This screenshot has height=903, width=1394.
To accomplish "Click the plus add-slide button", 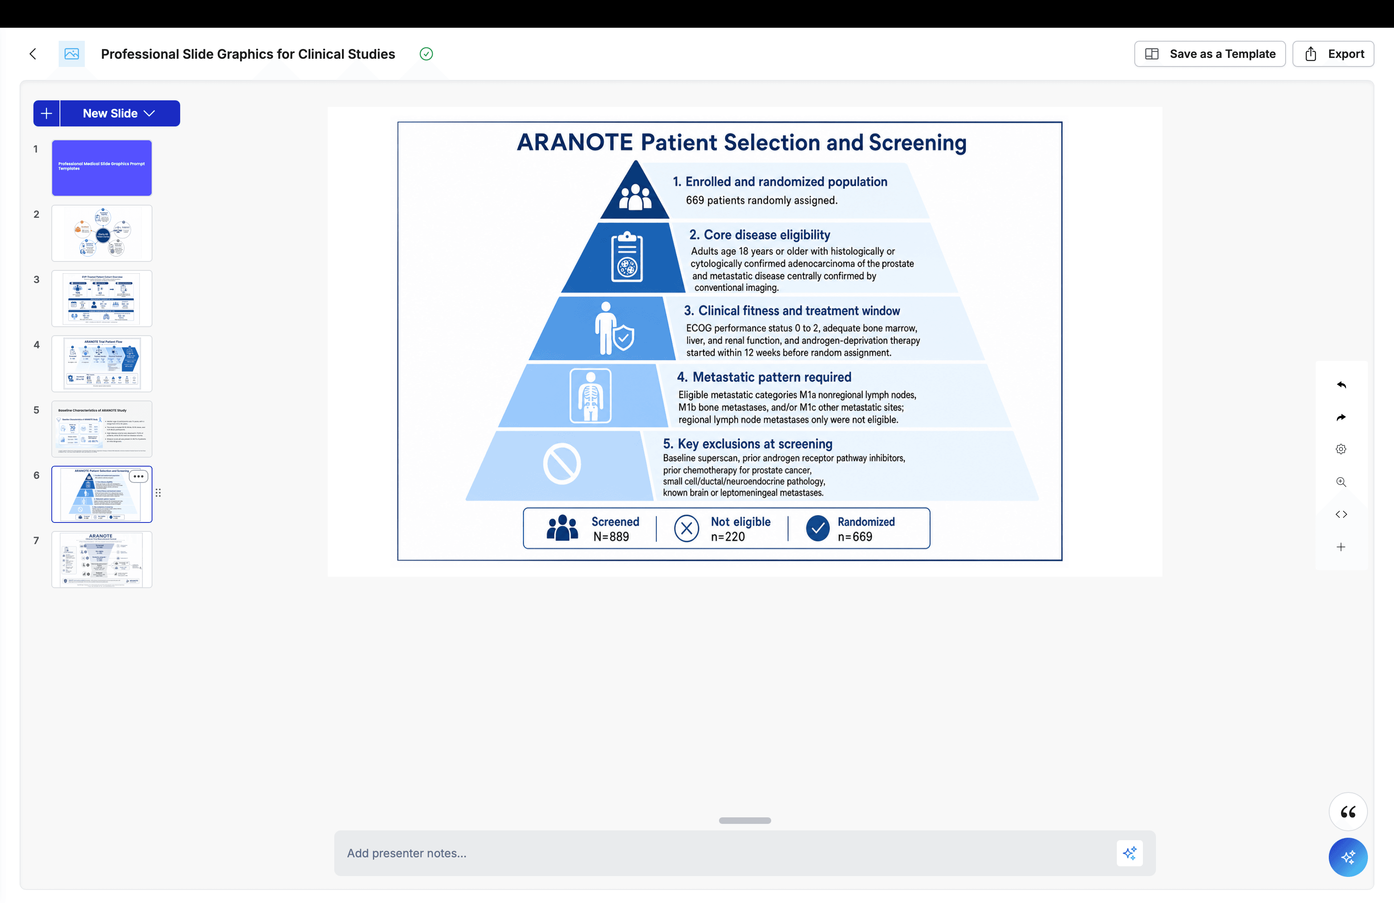I will [46, 113].
